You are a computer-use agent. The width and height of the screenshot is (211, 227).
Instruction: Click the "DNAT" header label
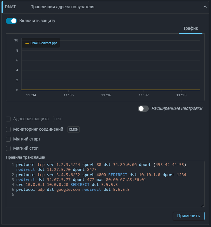pos(10,7)
